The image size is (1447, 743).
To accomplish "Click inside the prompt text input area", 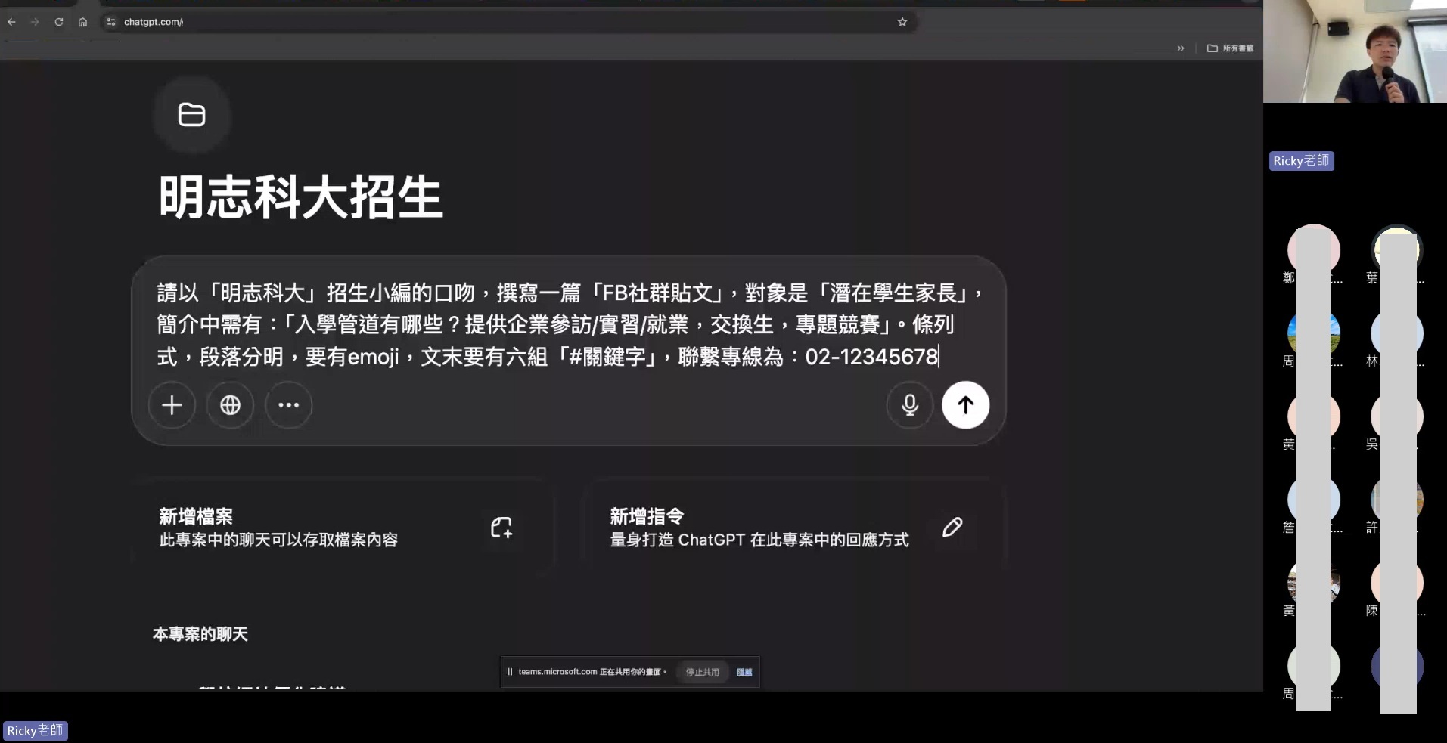I will pos(567,324).
